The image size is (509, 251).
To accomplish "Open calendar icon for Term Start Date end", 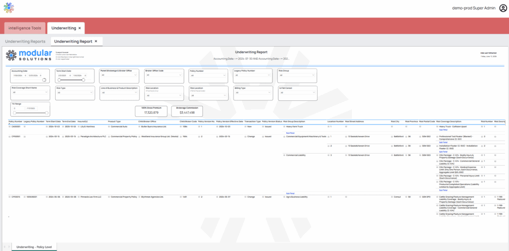I will (x=85, y=76).
